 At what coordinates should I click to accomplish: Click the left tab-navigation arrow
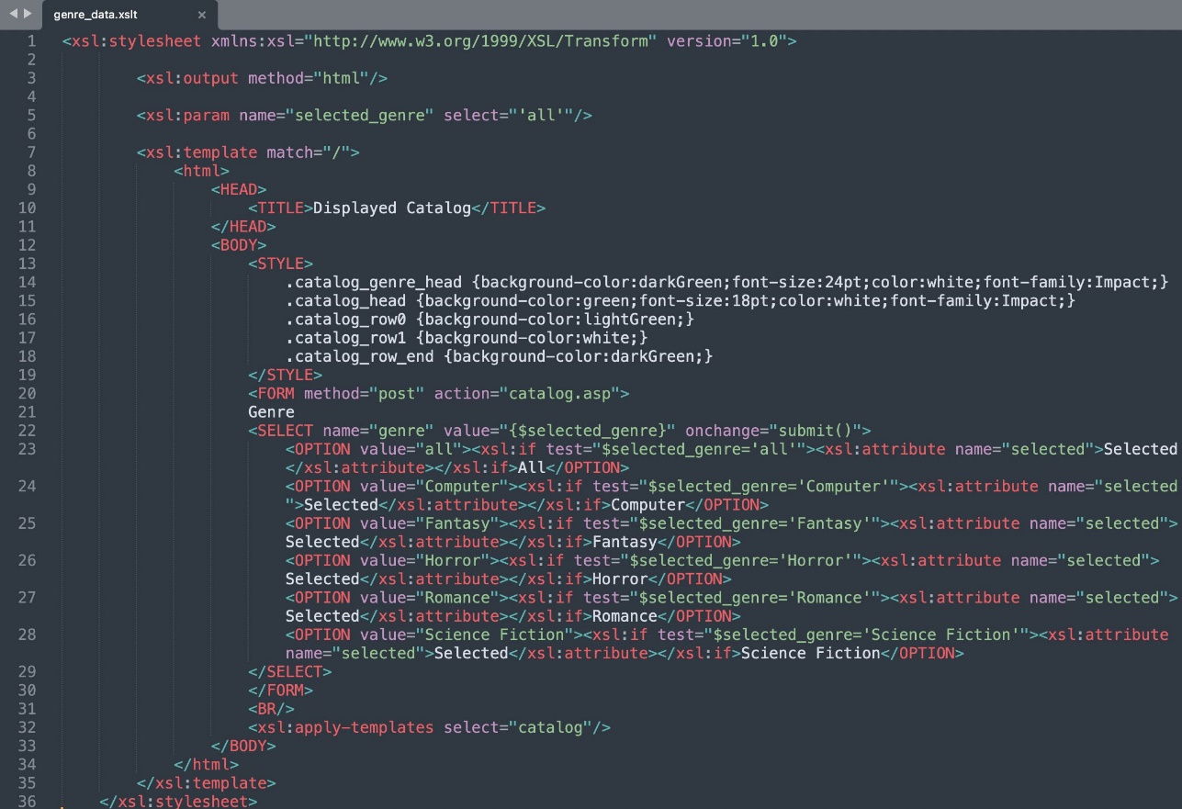pos(13,14)
